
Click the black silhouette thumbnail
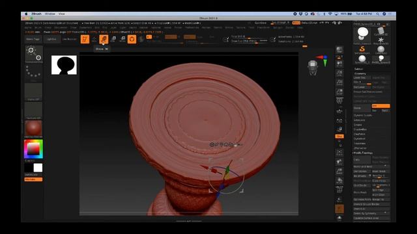click(64, 65)
